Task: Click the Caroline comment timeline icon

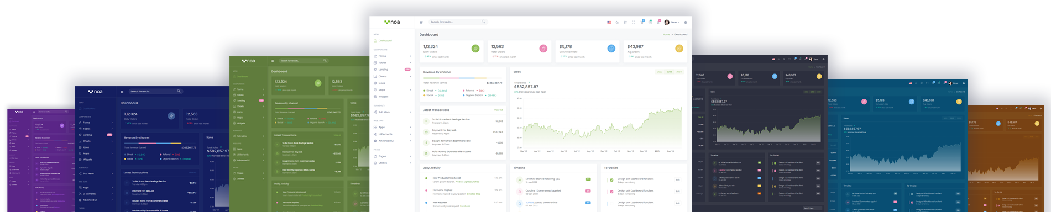Action: click(x=519, y=192)
